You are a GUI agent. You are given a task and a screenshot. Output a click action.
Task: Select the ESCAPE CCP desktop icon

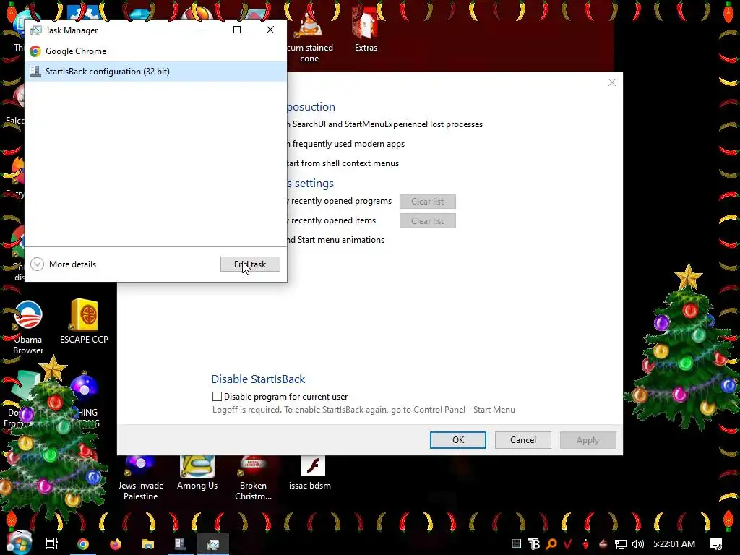pyautogui.click(x=84, y=322)
